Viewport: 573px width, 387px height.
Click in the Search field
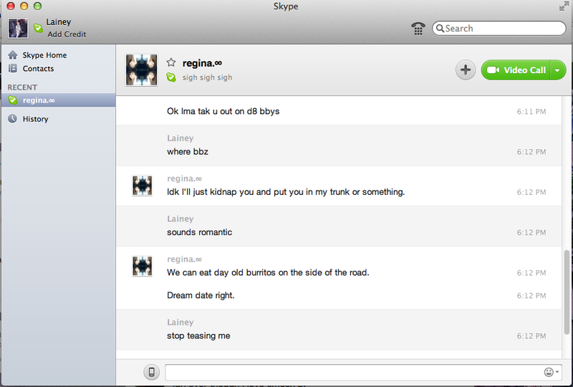(502, 29)
